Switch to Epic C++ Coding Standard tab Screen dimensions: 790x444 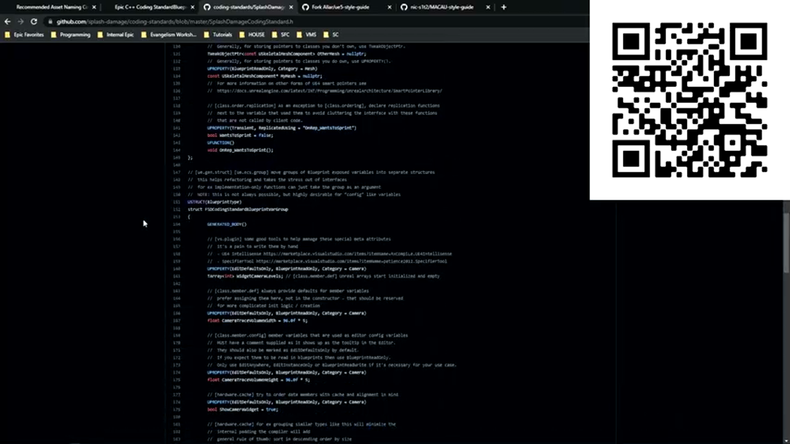coord(149,7)
